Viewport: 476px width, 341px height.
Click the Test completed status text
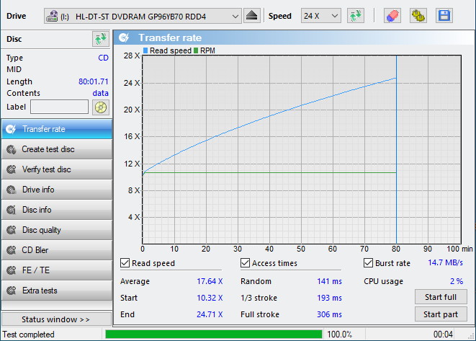(x=29, y=335)
